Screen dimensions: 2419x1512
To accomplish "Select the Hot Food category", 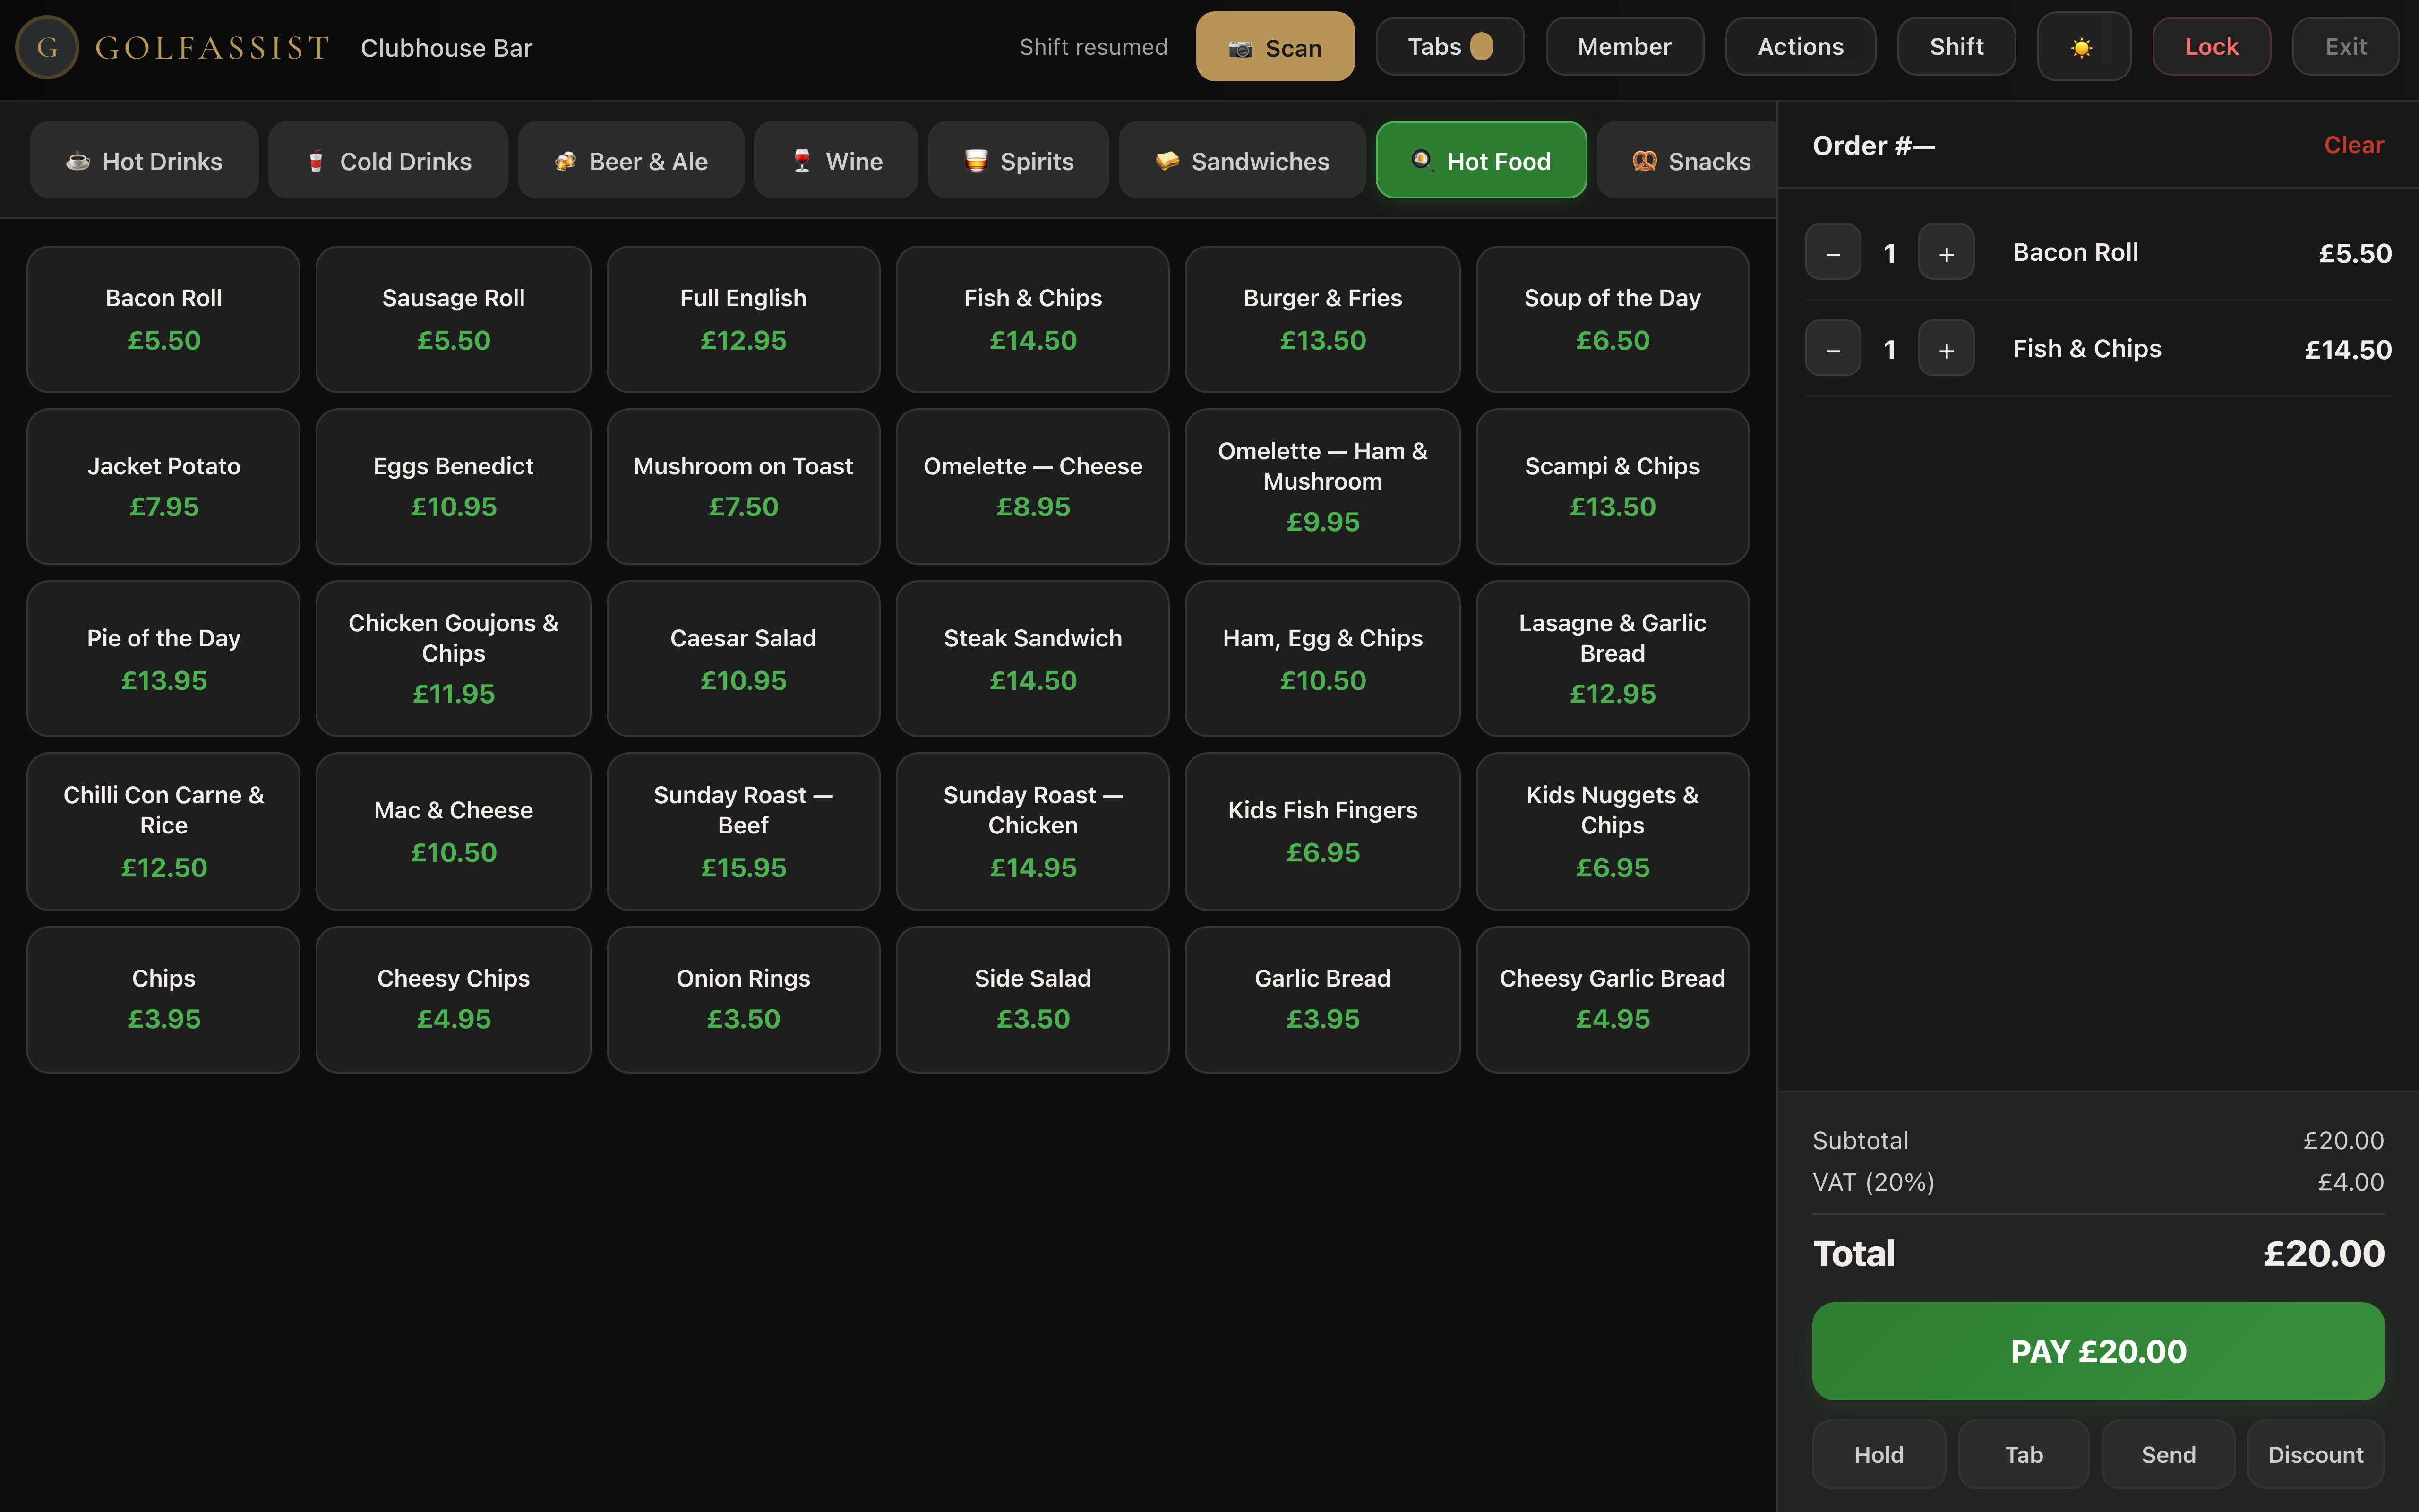I will click(x=1480, y=161).
